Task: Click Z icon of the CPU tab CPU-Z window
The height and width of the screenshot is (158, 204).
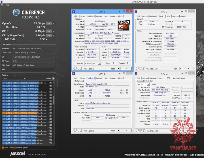Action: [73, 12]
